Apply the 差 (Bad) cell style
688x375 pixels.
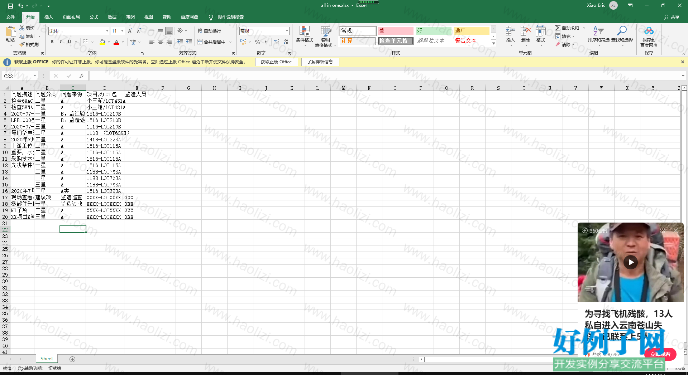click(395, 31)
